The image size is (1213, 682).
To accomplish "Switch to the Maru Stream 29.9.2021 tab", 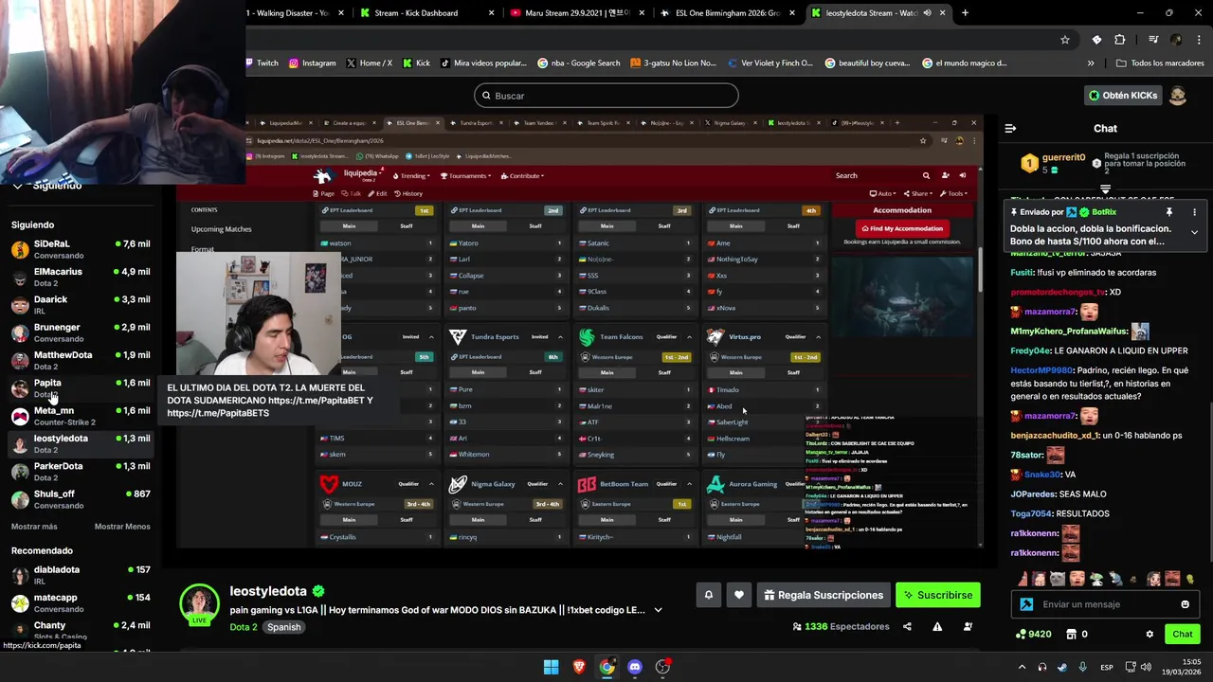I will pos(575,13).
